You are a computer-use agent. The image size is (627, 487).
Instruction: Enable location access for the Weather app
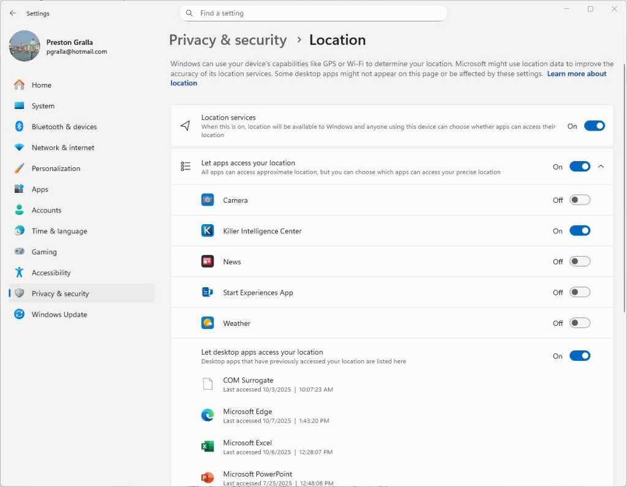pos(579,323)
